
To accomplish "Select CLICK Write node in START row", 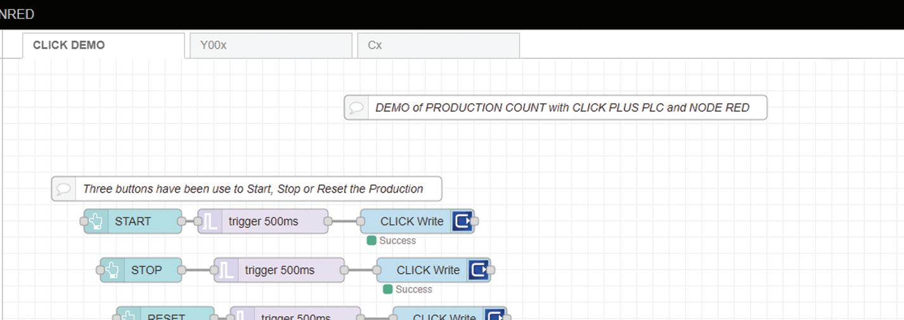I will tap(417, 221).
